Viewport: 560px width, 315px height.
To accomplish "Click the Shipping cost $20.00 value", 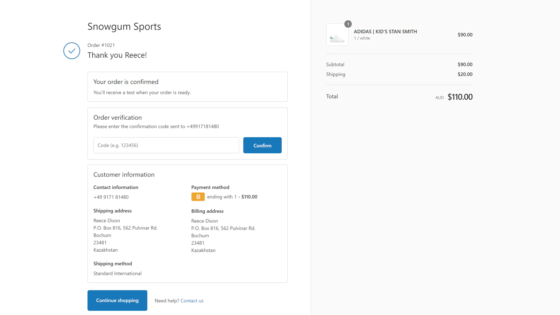I will [465, 74].
